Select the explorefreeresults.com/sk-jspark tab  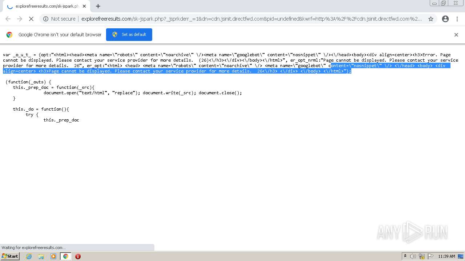46,6
